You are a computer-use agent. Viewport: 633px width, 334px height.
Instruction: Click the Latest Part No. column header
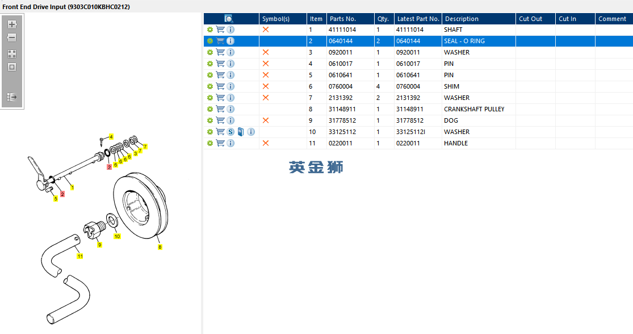pos(418,19)
